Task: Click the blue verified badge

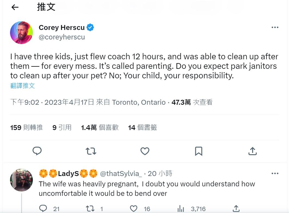Action: pos(90,27)
